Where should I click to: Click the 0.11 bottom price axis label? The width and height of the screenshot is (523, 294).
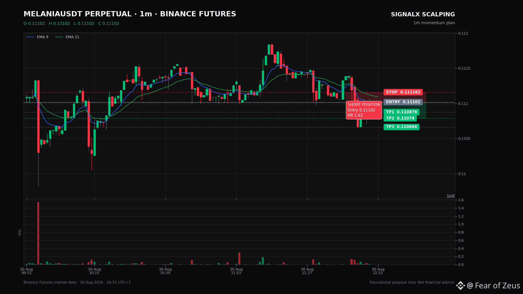coord(462,174)
